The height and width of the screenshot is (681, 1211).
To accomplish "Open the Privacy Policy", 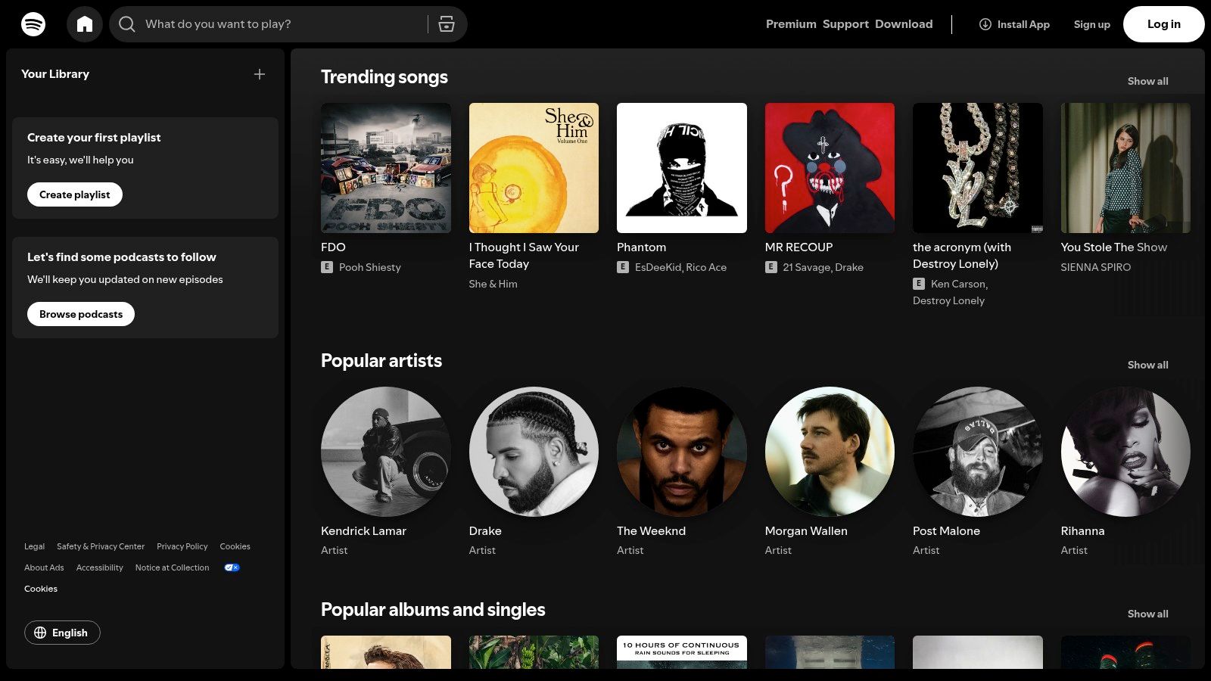I will (x=182, y=546).
